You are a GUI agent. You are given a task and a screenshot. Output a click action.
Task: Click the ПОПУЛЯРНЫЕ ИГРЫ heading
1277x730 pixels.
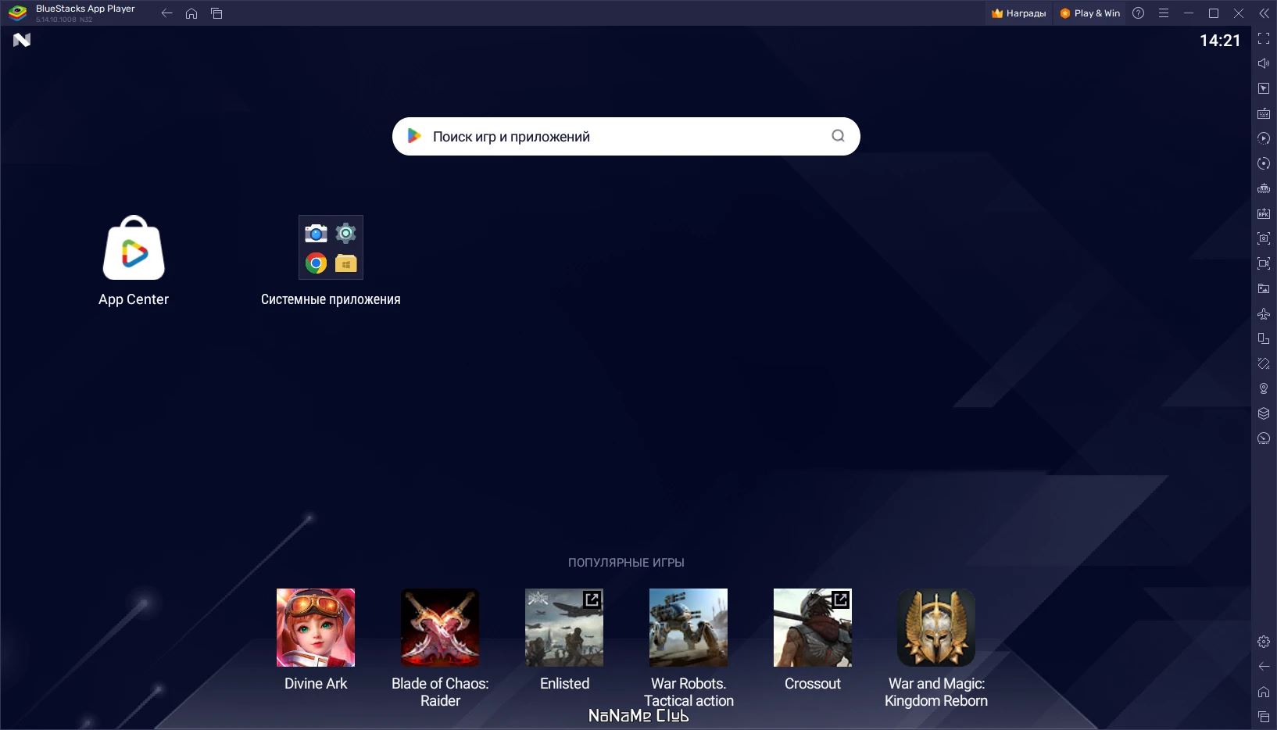point(626,563)
